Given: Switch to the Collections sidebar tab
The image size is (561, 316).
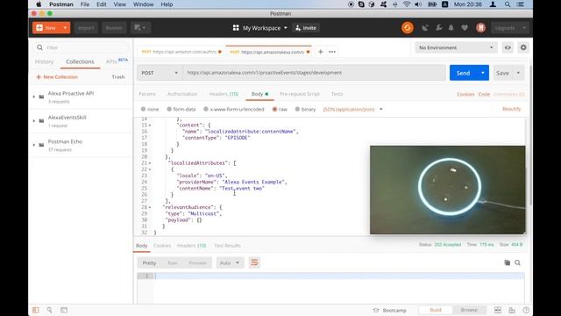Looking at the screenshot, I should pyautogui.click(x=80, y=62).
